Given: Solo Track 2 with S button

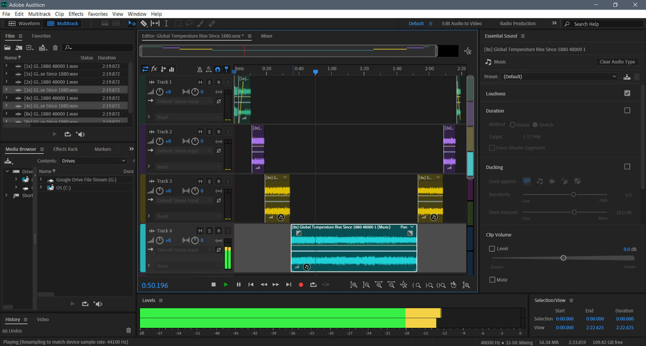Looking at the screenshot, I should (209, 131).
